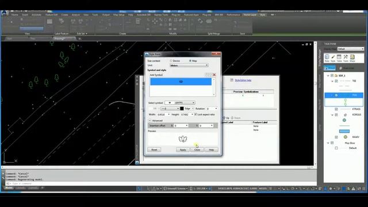Click the Close button in Style Point
Image resolution: width=368 pixels, height=207 pixels.
197,149
